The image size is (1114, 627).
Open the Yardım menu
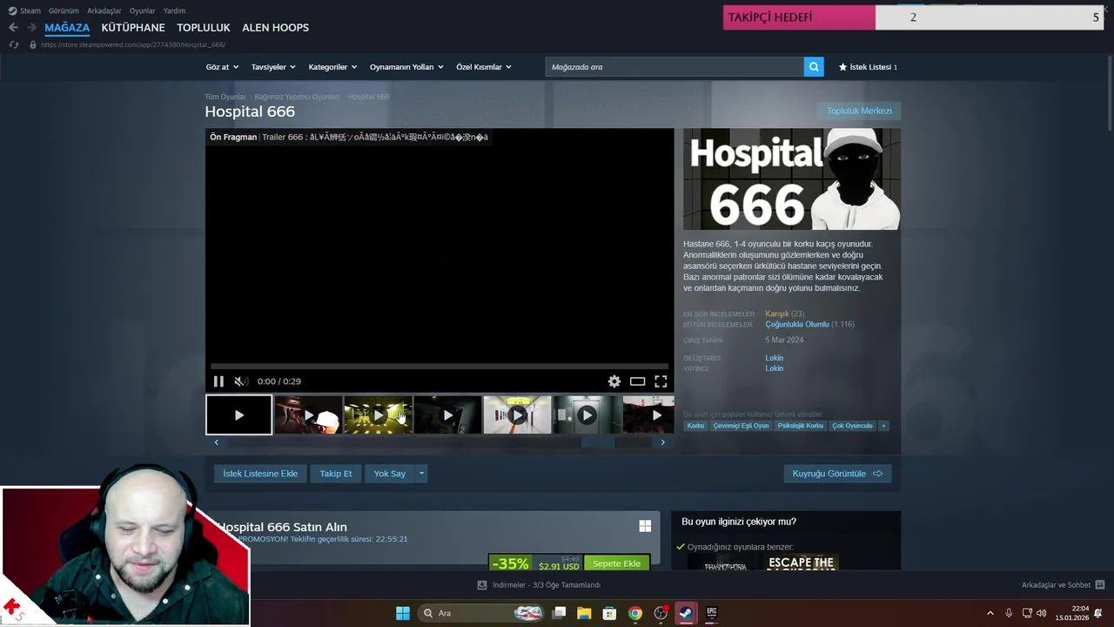[174, 10]
